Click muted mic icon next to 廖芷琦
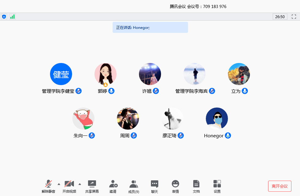300x196 pixels. point(181,136)
